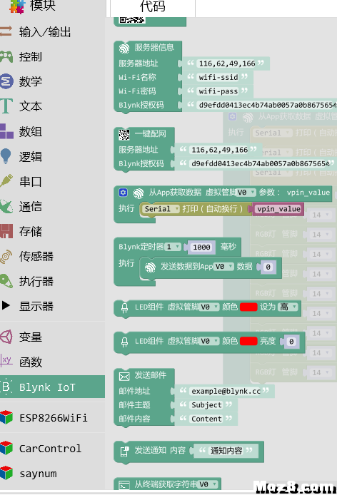The image size is (337, 495).
Task: Select the 文本 T icon
Action: pyautogui.click(x=6, y=106)
